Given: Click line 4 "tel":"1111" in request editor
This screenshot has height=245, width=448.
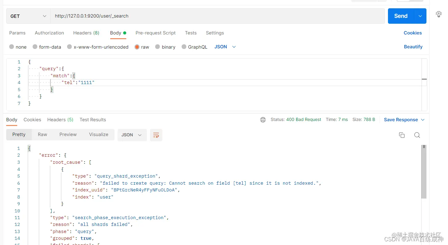Looking at the screenshot, I should pos(78,82).
